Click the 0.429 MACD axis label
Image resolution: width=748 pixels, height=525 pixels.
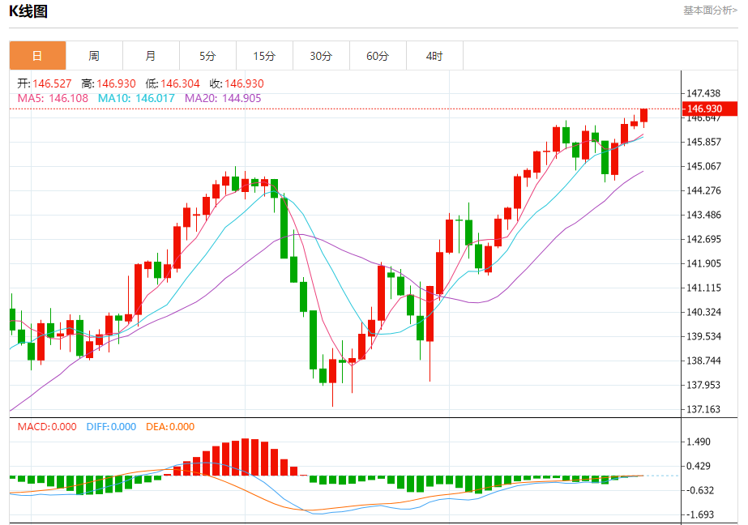pos(699,467)
